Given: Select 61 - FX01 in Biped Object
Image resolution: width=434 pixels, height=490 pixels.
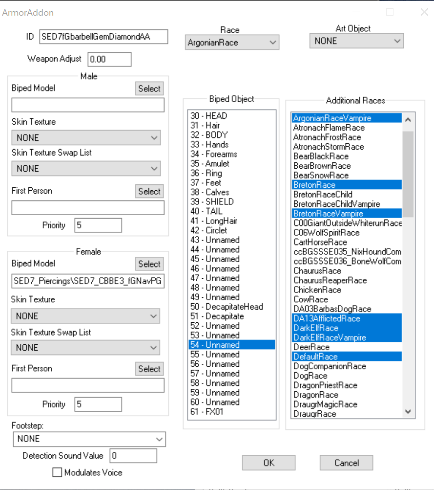Looking at the screenshot, I should (232, 412).
